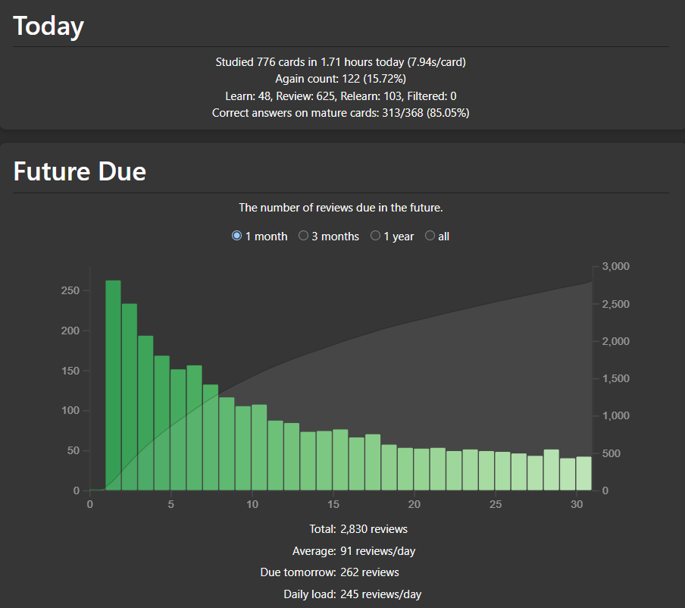The image size is (685, 608).
Task: Click the '3,000' right axis label
Action: (x=616, y=266)
